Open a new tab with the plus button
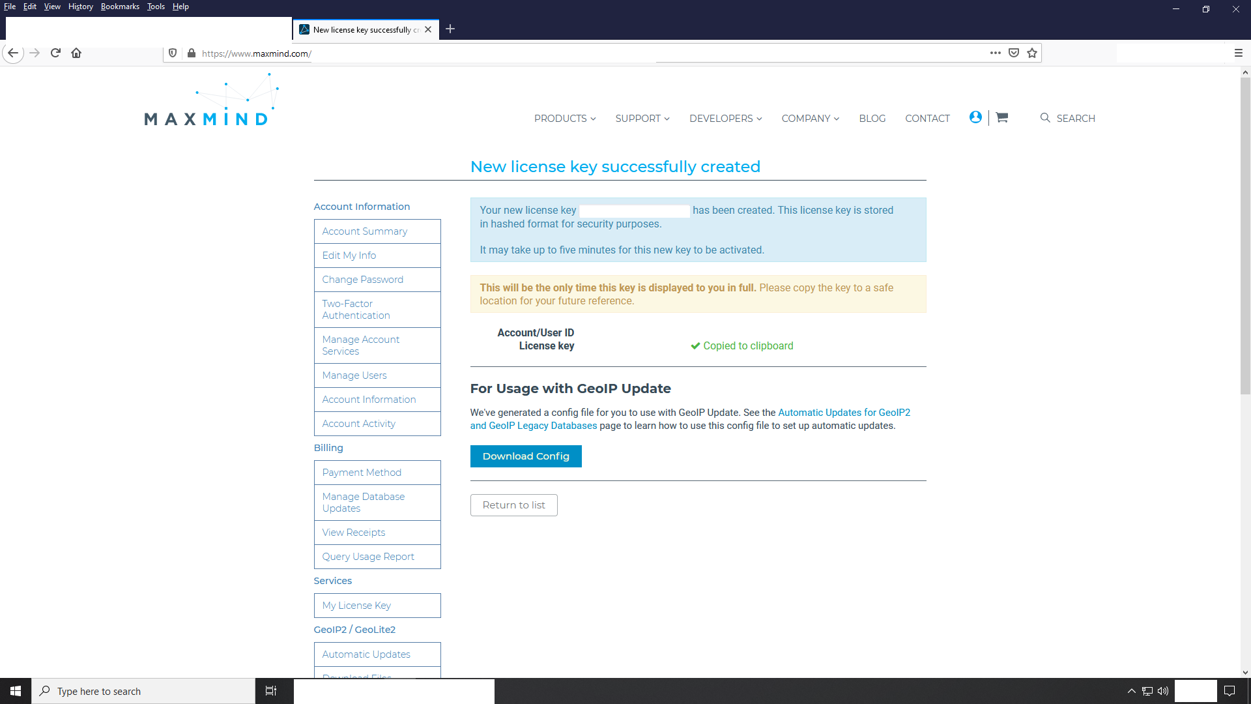Screen dimensions: 1251x704 point(450,29)
